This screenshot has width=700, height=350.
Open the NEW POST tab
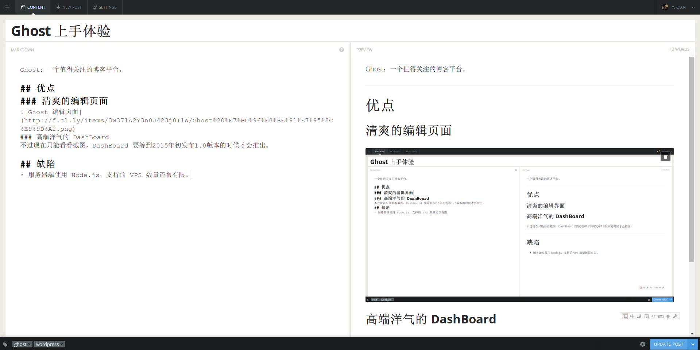point(69,7)
